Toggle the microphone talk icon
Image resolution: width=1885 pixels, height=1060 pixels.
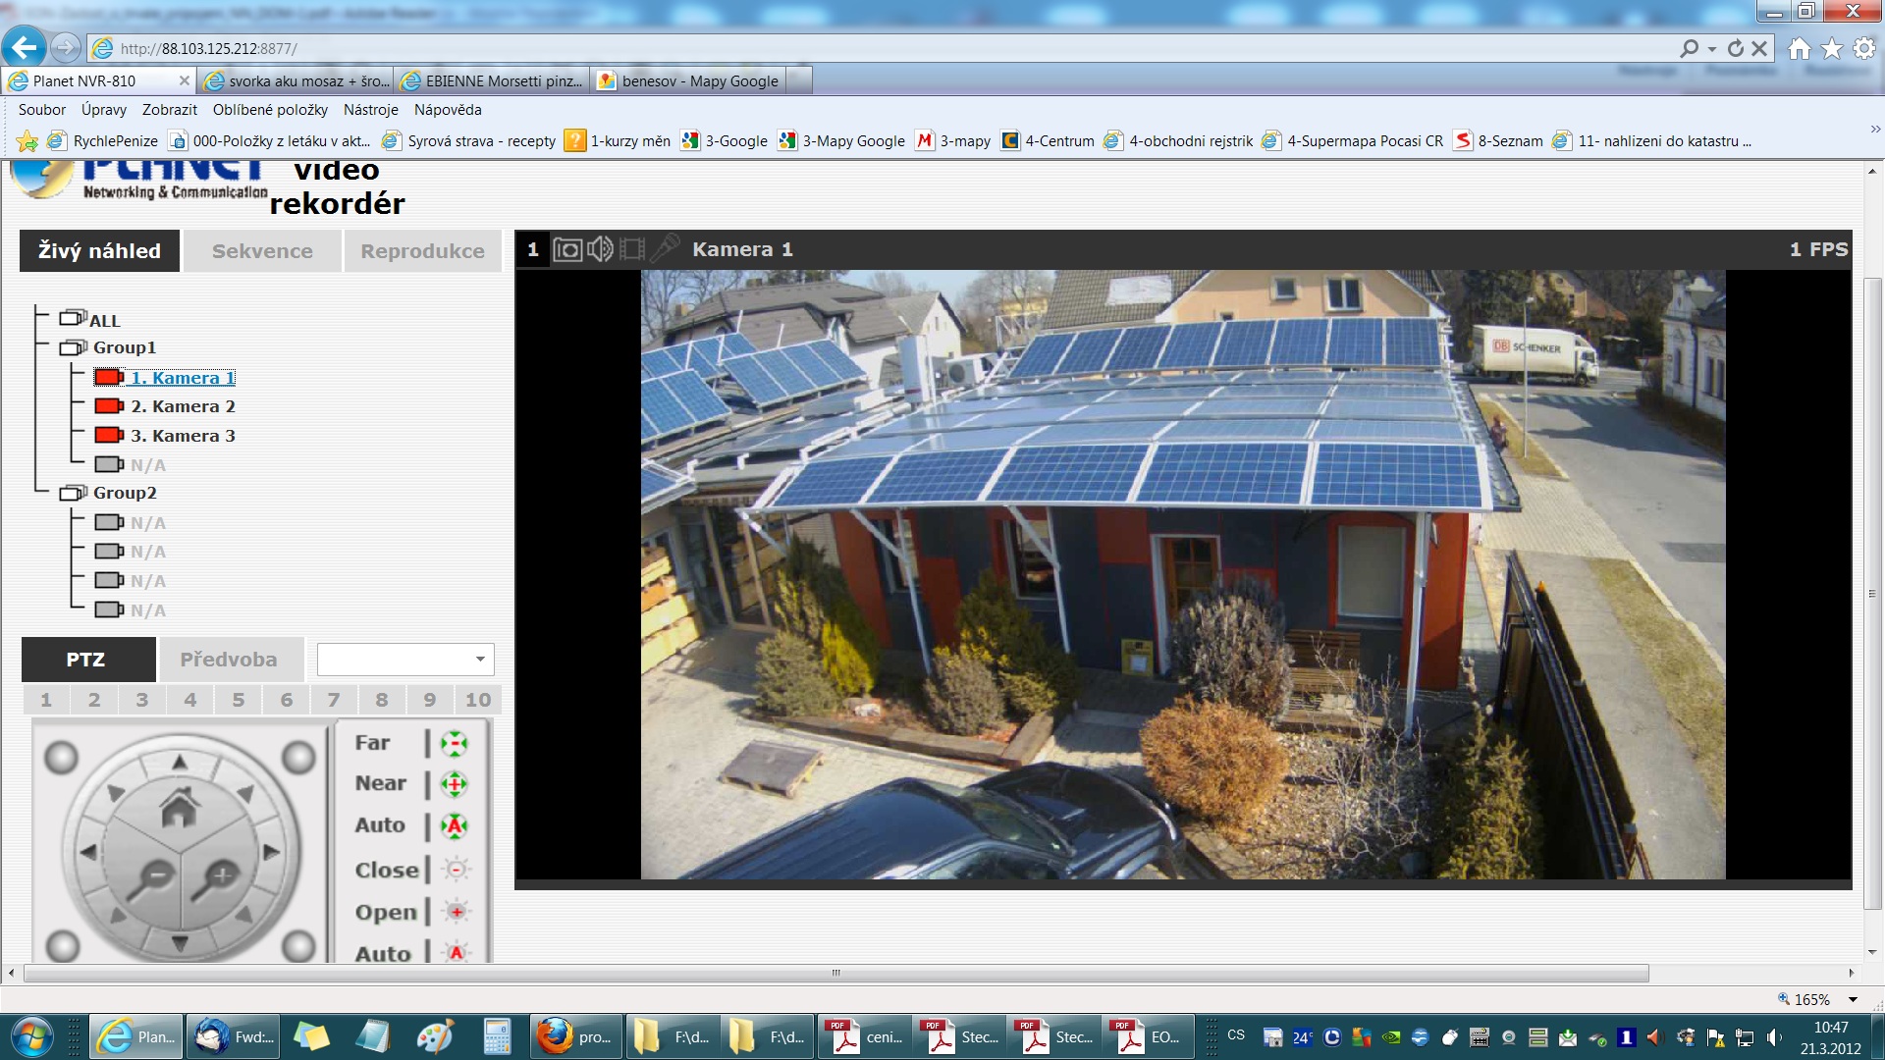[x=665, y=247]
